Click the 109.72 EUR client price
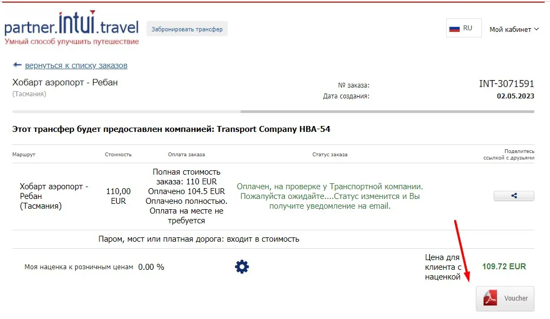This screenshot has width=550, height=319. [x=504, y=267]
